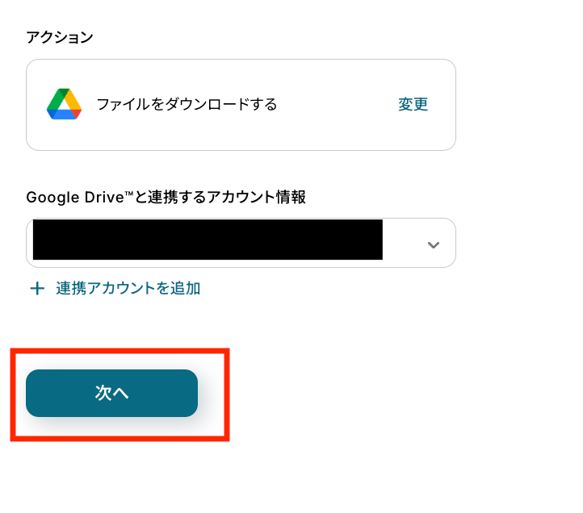Click the ファイルをダウンロードする action text

(x=187, y=104)
